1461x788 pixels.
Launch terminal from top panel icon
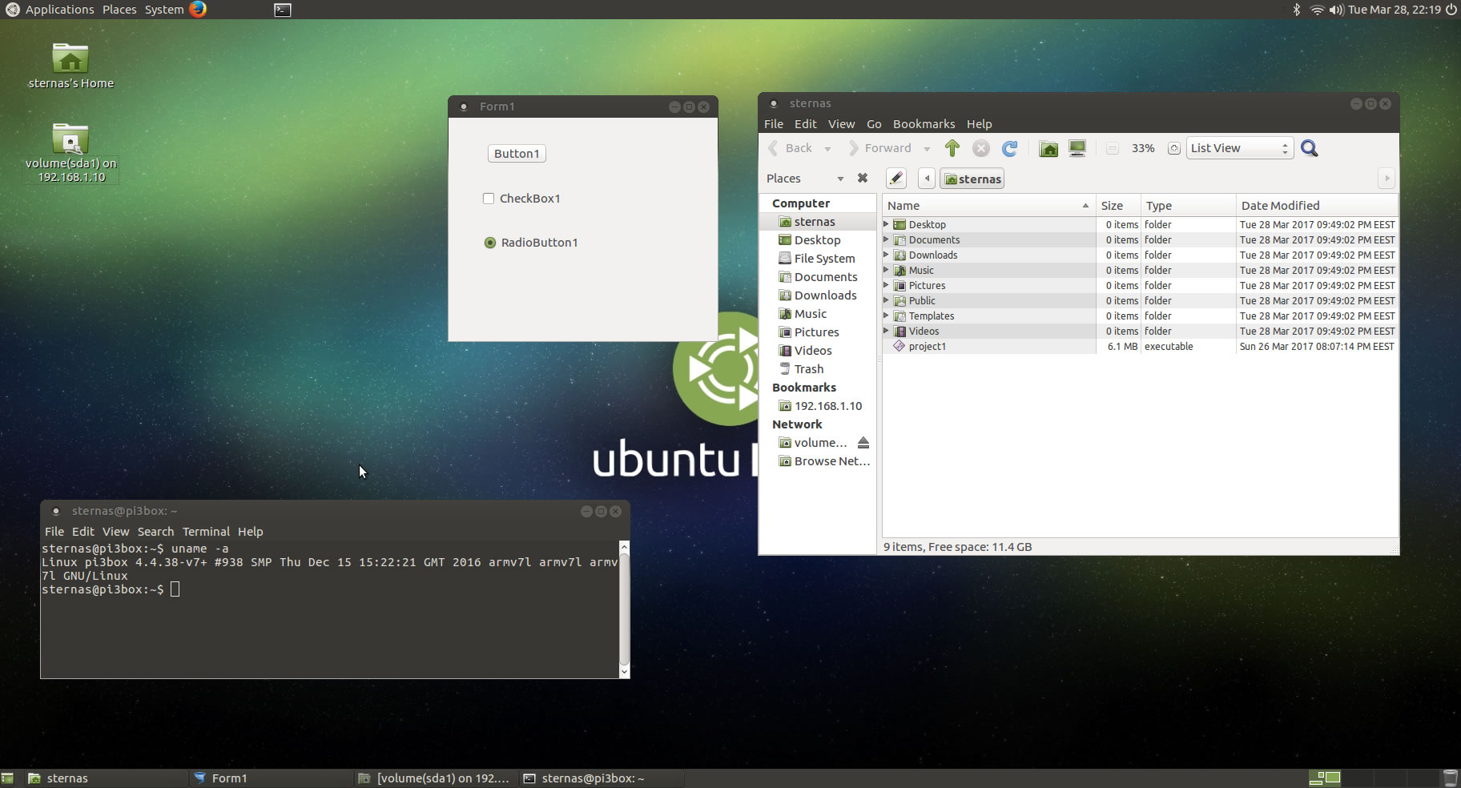[x=283, y=10]
